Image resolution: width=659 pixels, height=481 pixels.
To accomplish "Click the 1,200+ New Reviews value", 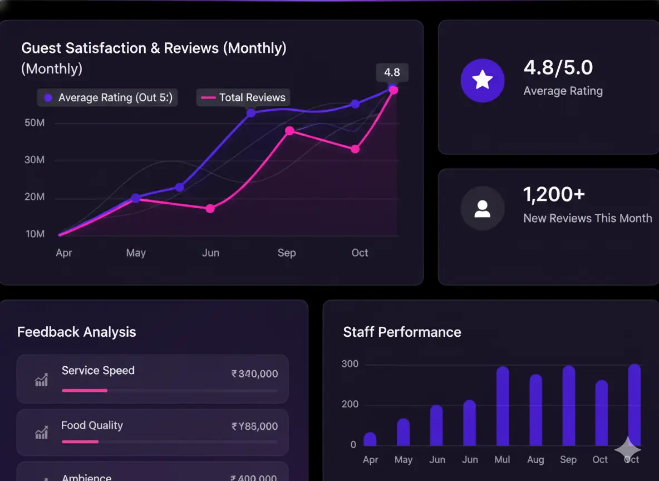I will click(554, 195).
